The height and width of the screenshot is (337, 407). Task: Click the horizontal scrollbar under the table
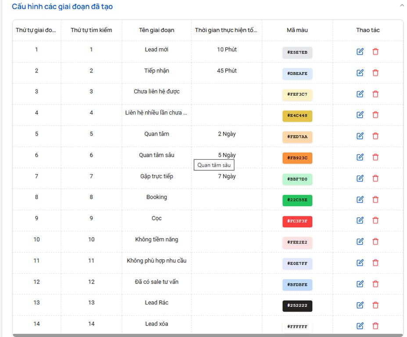tap(208, 335)
